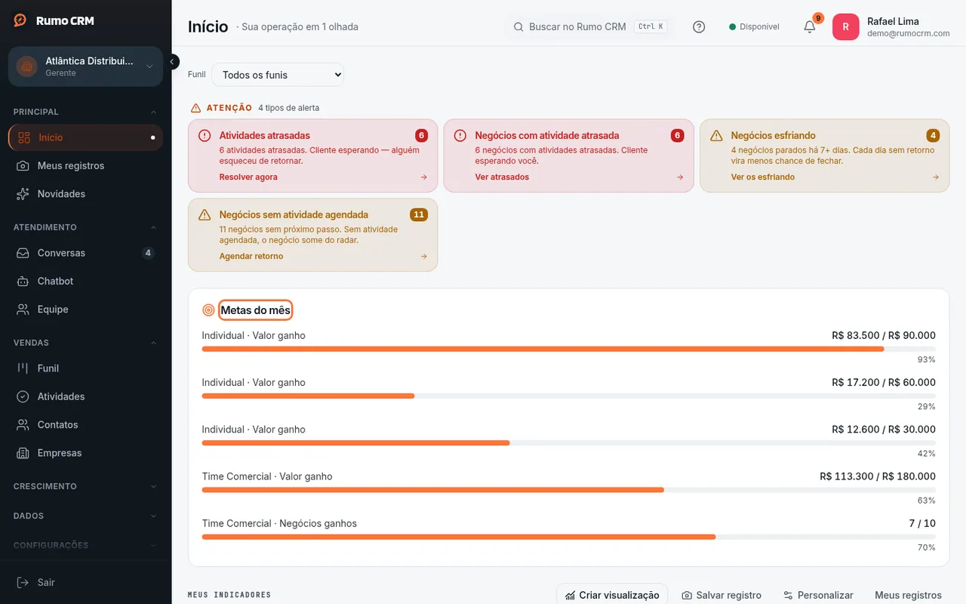966x604 pixels.
Task: Open Atividades in sidebar
Action: click(86, 396)
